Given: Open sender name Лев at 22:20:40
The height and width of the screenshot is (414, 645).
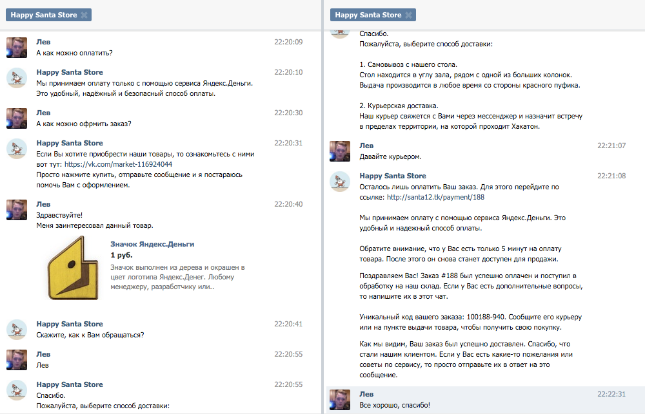Looking at the screenshot, I should (x=43, y=204).
